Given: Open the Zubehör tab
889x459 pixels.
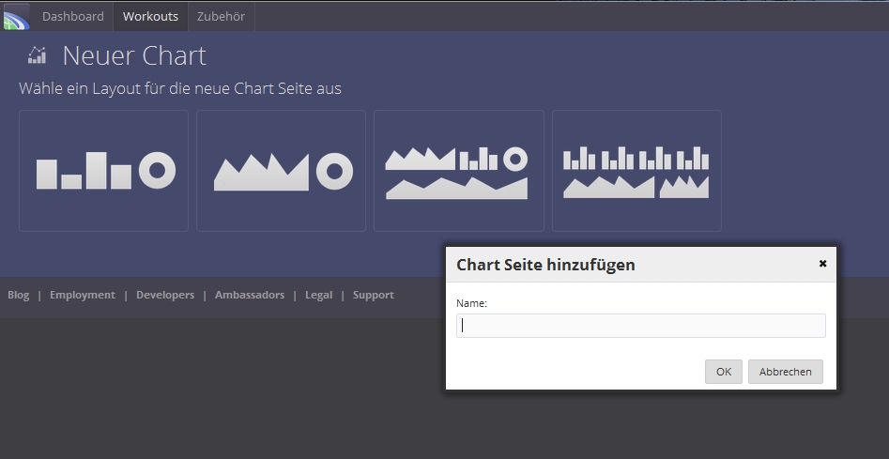Looking at the screenshot, I should pyautogui.click(x=221, y=17).
